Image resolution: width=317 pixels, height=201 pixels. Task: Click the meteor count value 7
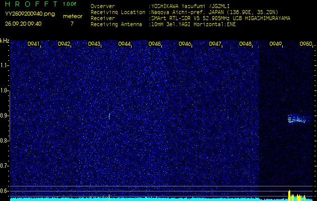pos(72,24)
